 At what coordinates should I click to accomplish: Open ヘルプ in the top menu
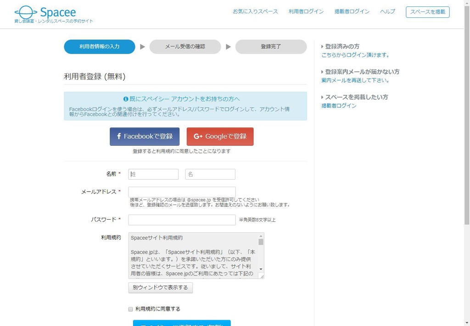[387, 11]
